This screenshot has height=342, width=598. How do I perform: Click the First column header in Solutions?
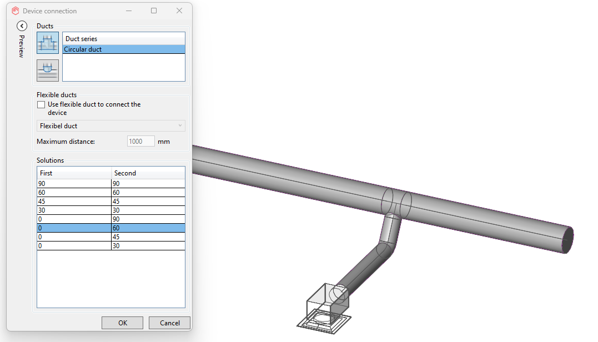[x=74, y=173]
